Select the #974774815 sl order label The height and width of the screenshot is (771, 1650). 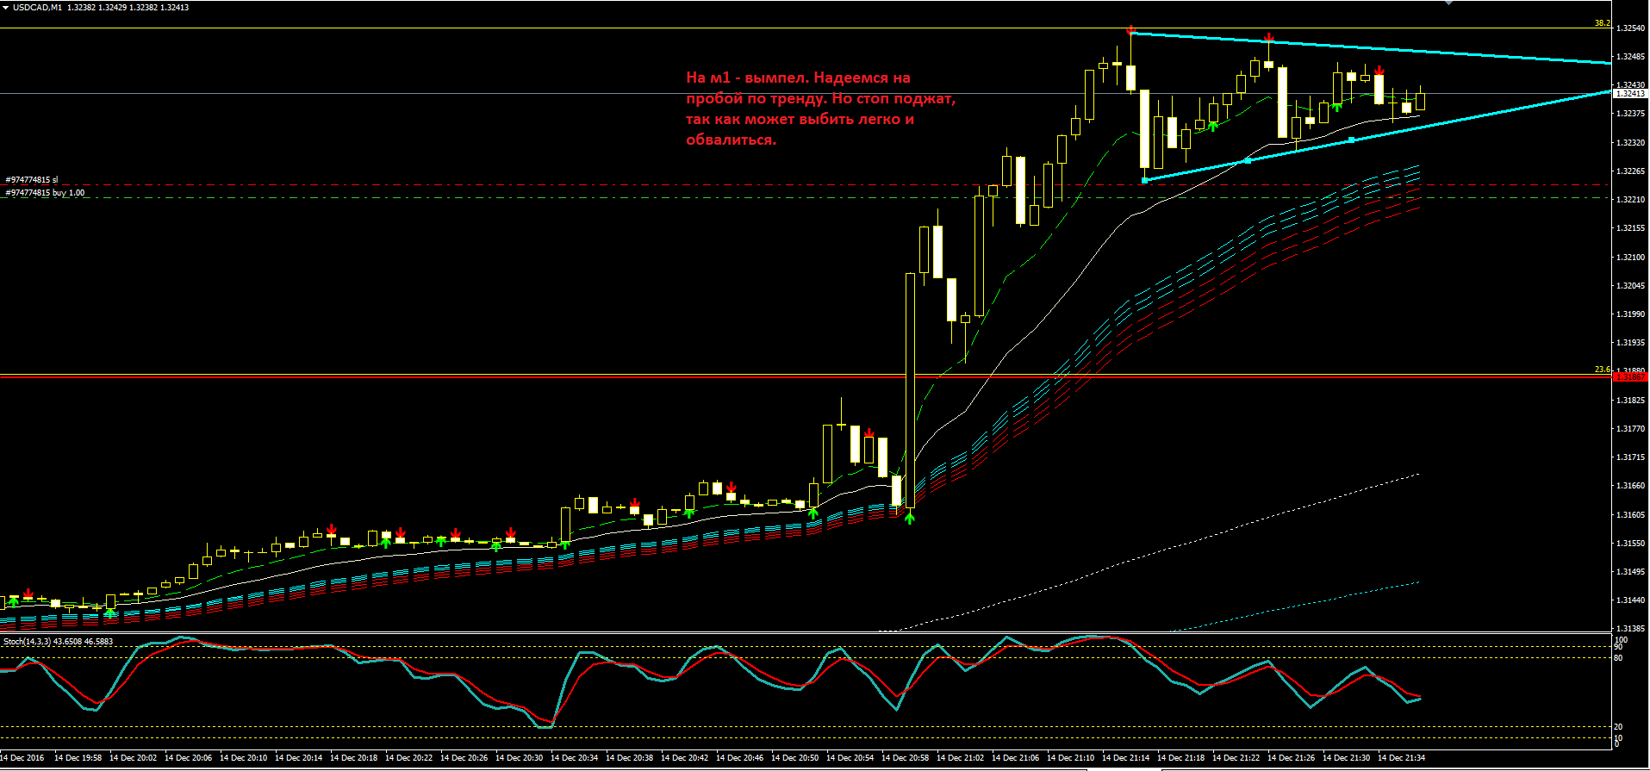pyautogui.click(x=32, y=180)
